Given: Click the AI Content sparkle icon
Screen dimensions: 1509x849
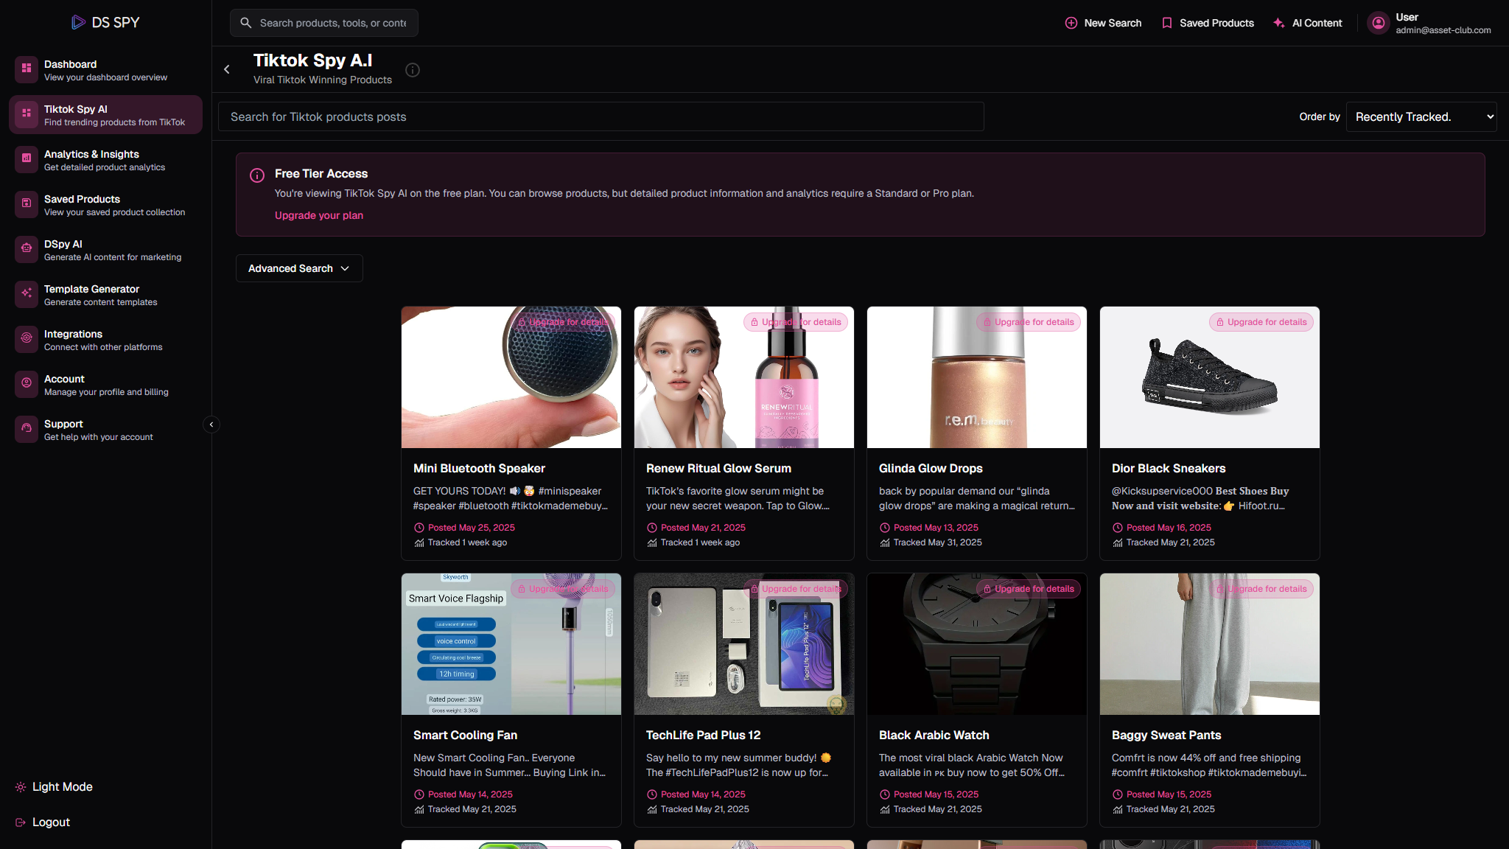Looking at the screenshot, I should pyautogui.click(x=1279, y=23).
